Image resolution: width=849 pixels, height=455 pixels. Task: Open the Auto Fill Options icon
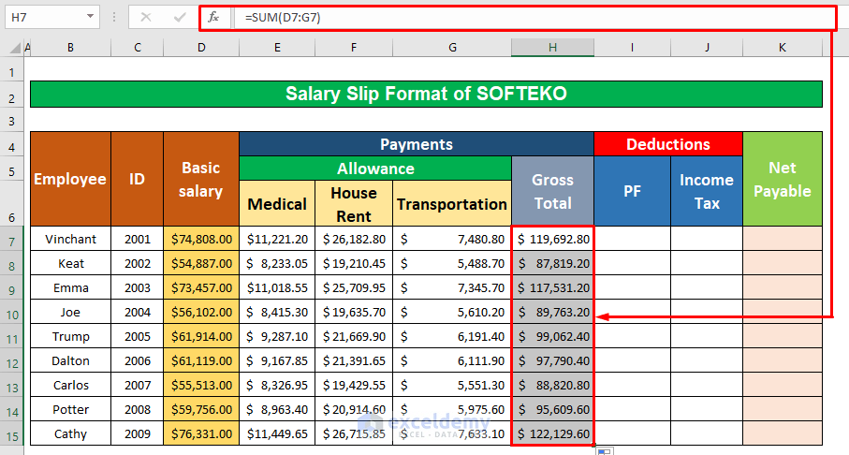coord(604,450)
